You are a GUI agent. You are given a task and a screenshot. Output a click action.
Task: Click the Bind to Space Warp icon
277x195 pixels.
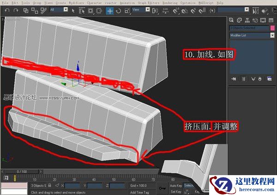pos(43,11)
